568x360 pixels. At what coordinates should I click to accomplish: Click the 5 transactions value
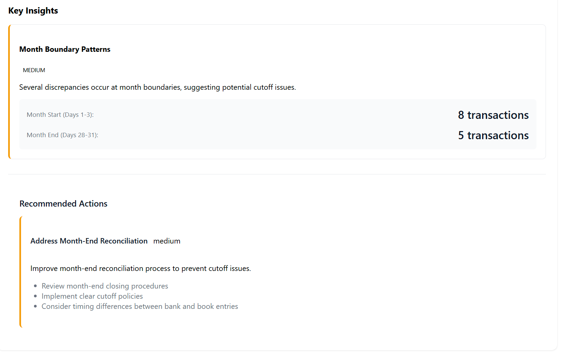point(493,135)
